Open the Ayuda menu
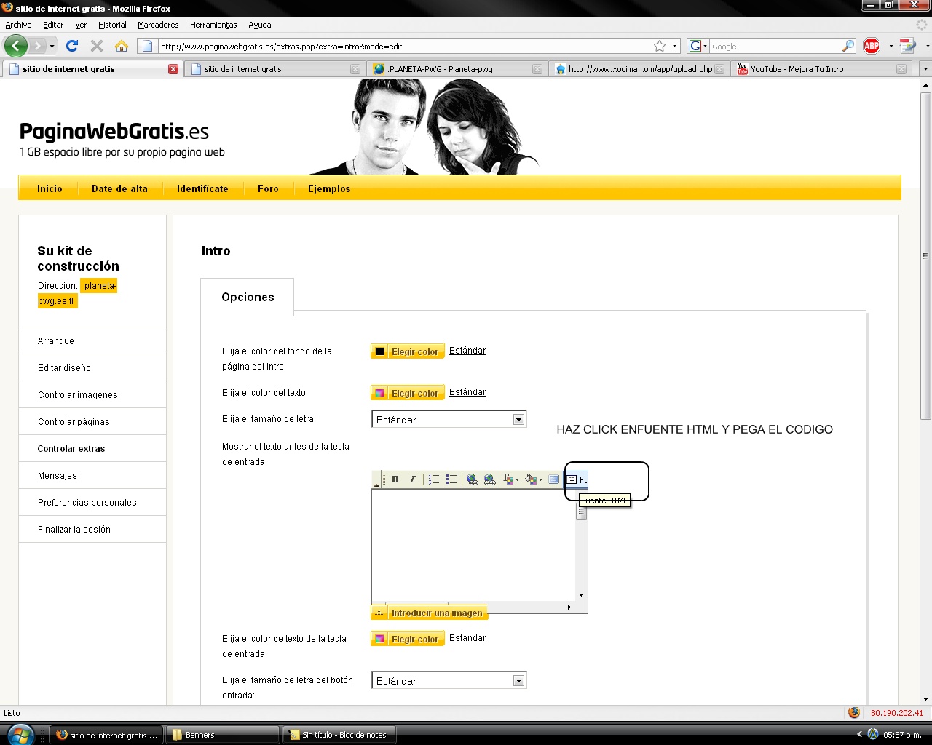The height and width of the screenshot is (745, 932). (260, 25)
